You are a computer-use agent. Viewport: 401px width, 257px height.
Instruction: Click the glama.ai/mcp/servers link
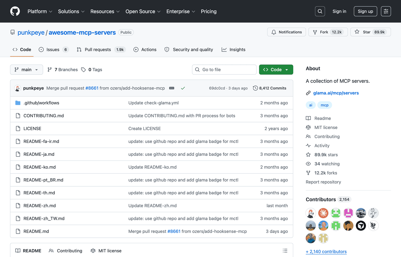click(336, 93)
